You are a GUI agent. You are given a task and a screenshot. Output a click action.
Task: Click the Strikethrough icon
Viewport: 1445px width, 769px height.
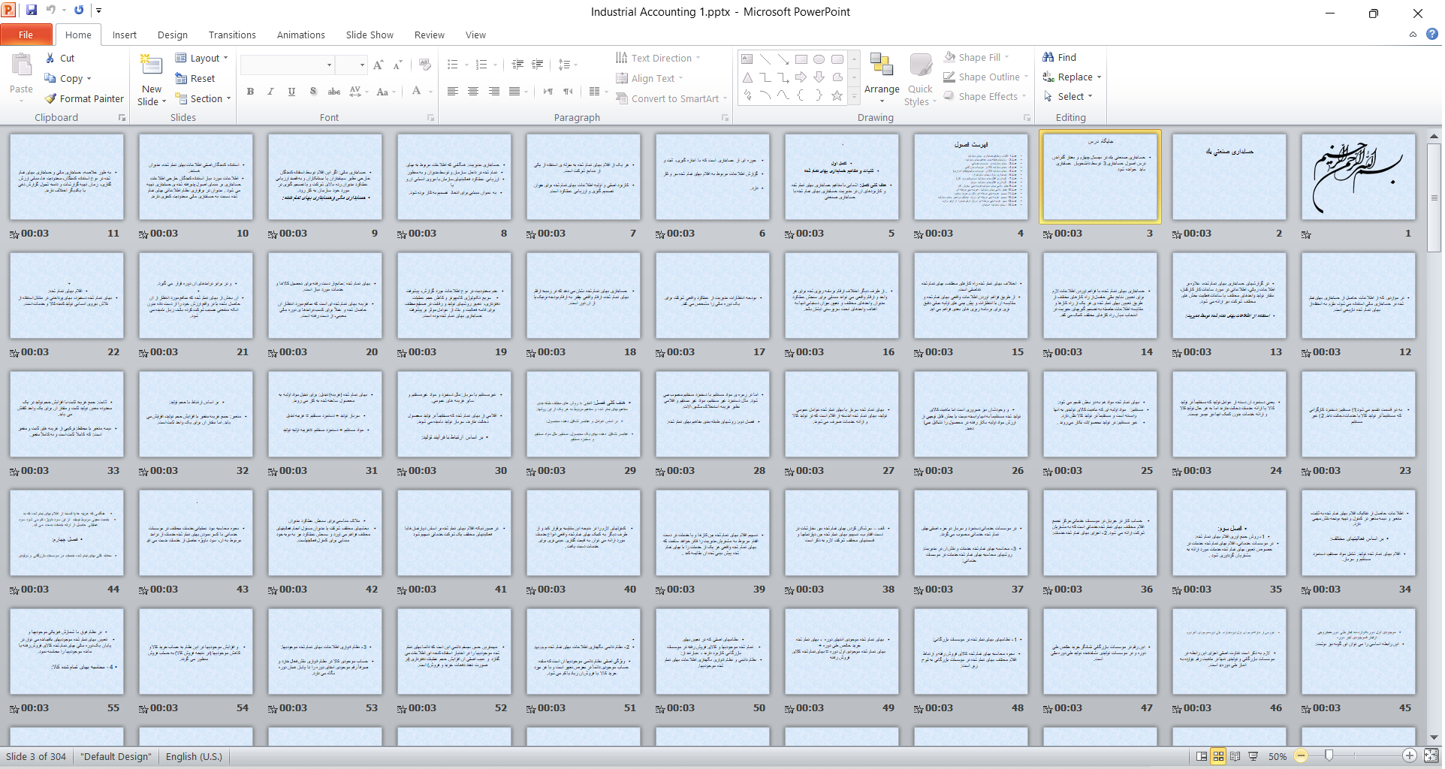(334, 92)
